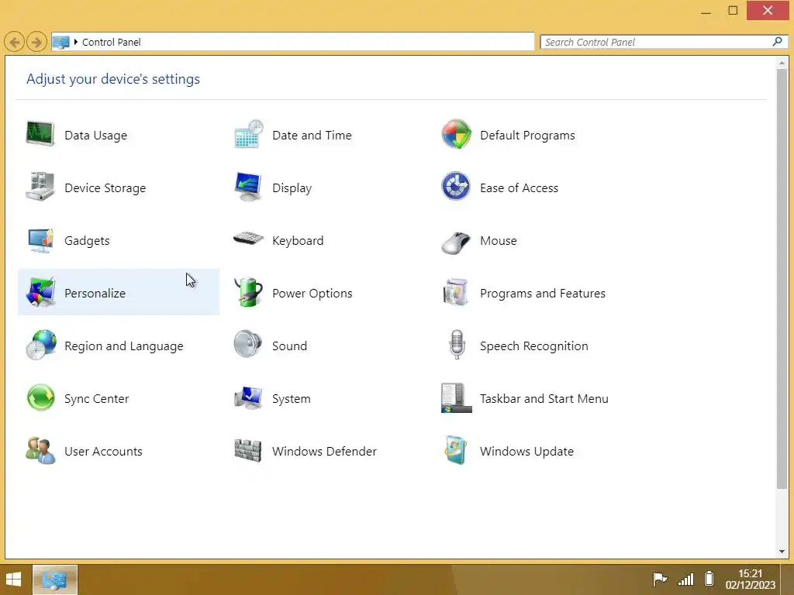Open the Programs and Features label
Screen dimensions: 794x595
[542, 294]
